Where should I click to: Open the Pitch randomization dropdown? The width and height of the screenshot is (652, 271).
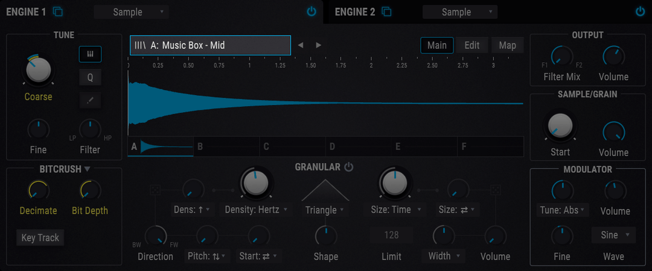click(207, 256)
